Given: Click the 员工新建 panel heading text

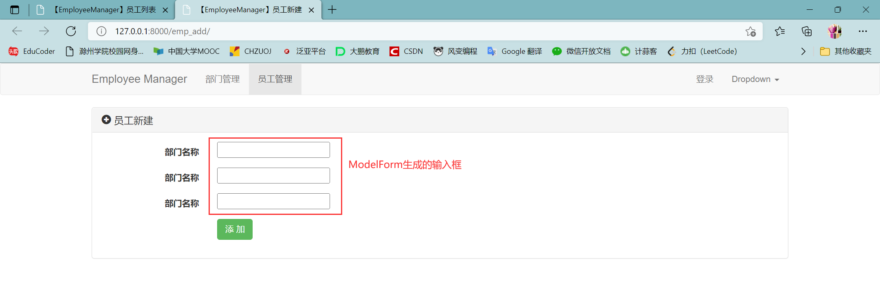Looking at the screenshot, I should (133, 121).
